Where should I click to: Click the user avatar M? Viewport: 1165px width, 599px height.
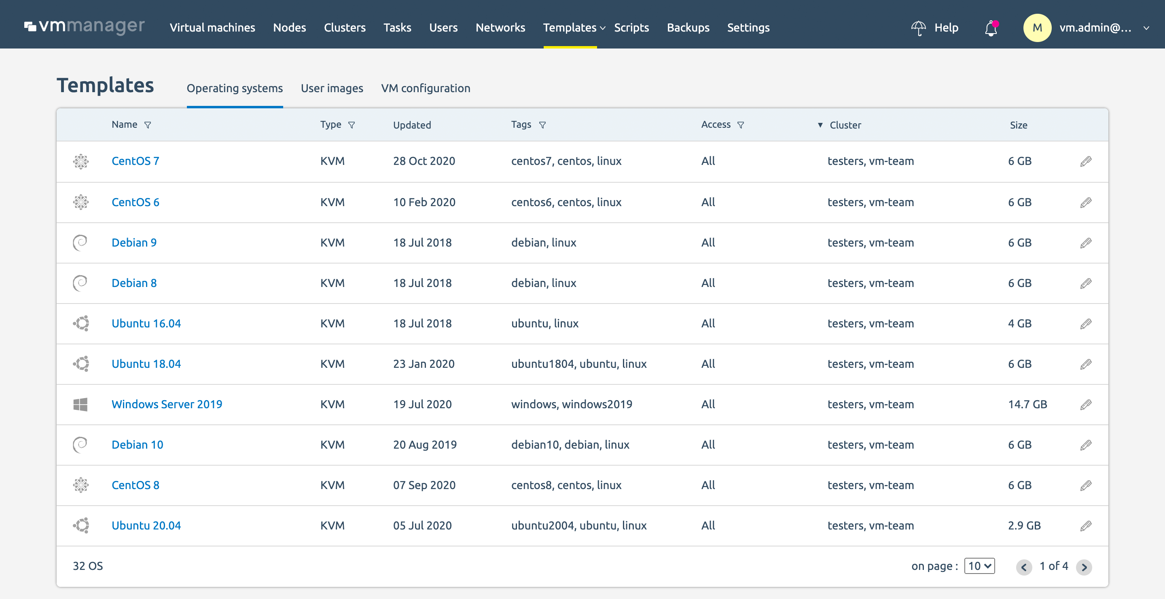(x=1037, y=28)
